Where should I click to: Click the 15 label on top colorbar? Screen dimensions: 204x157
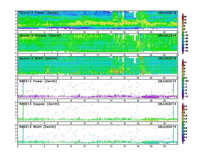click(x=185, y=20)
